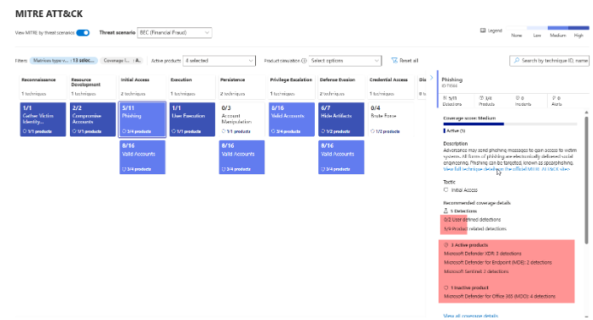This screenshot has height=320, width=593.
Task: Click products icon in Compromise Accounts card
Action: pyautogui.click(x=74, y=131)
